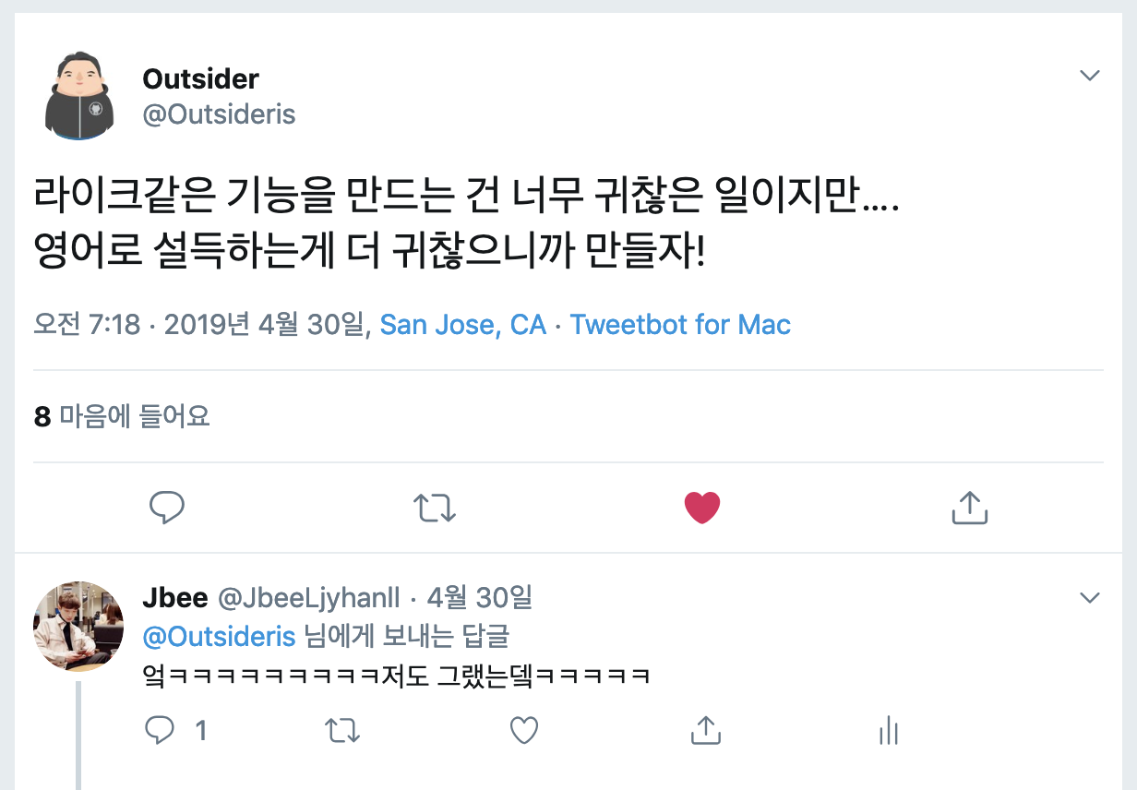Retweet Jbee's reply
Viewport: 1137px width, 790px height.
[342, 732]
